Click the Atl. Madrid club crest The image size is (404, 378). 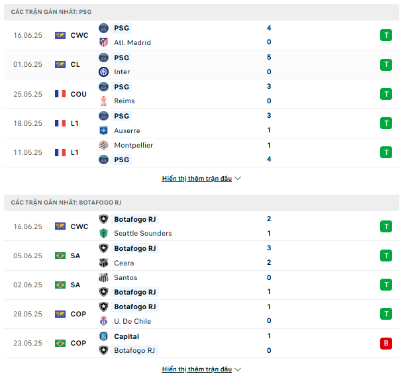(x=103, y=42)
